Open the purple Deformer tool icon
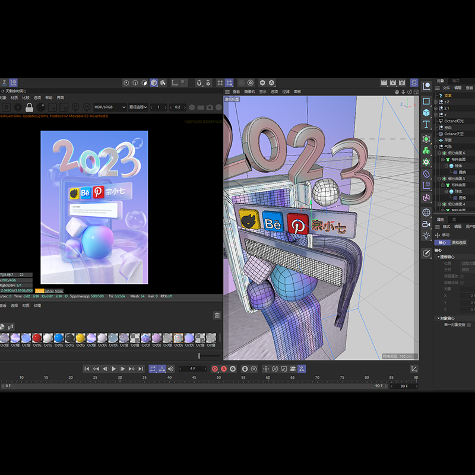This screenshot has width=475, height=475. click(x=426, y=174)
